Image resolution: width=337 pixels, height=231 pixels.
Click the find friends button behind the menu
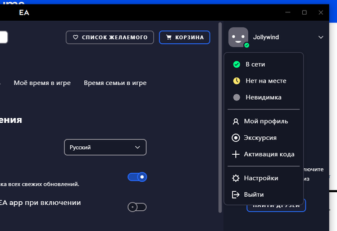tap(276, 207)
